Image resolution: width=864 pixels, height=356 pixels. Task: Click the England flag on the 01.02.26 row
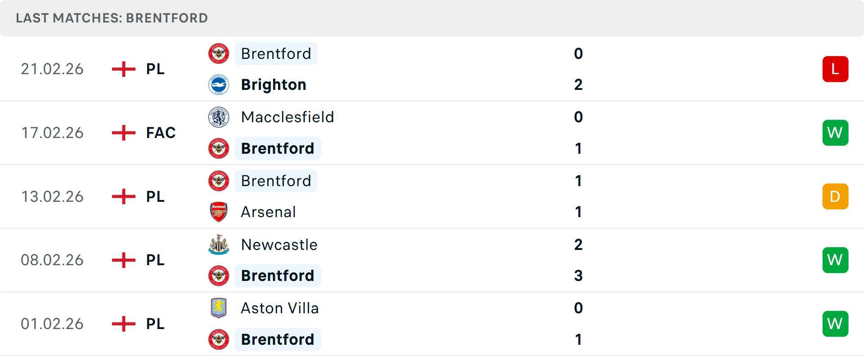tap(123, 324)
